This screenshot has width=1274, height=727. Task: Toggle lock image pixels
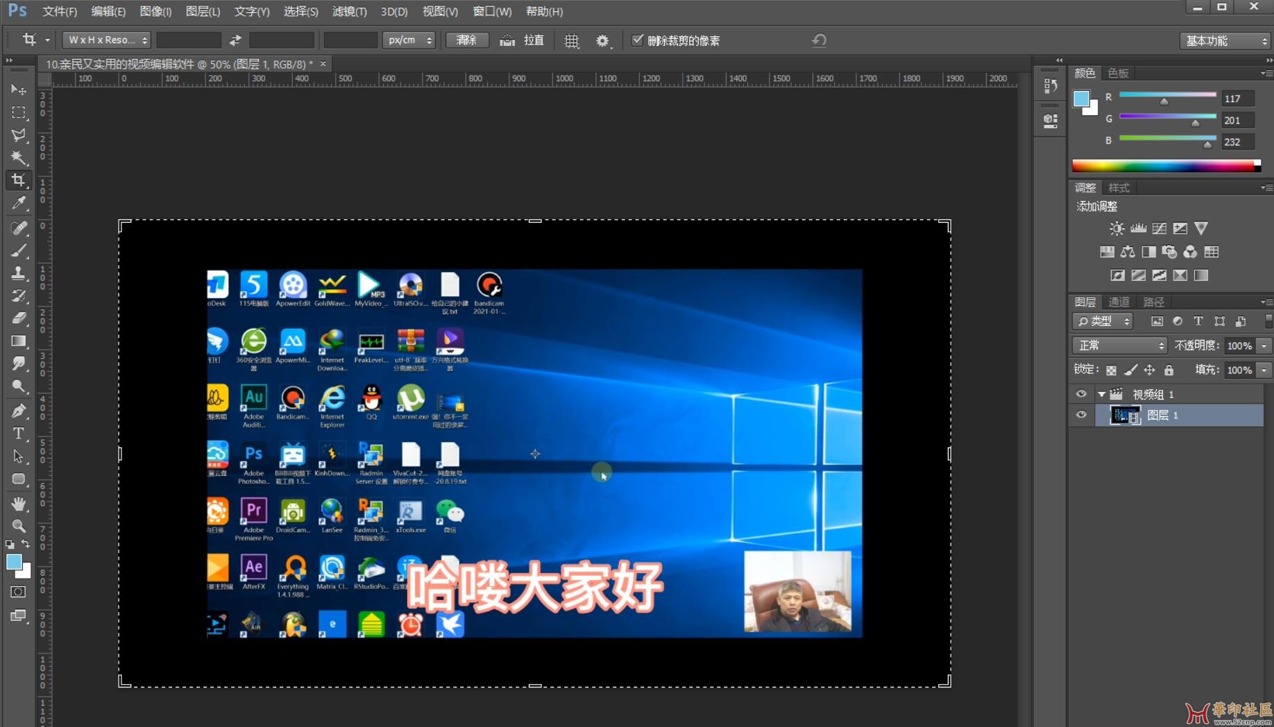click(x=1130, y=370)
